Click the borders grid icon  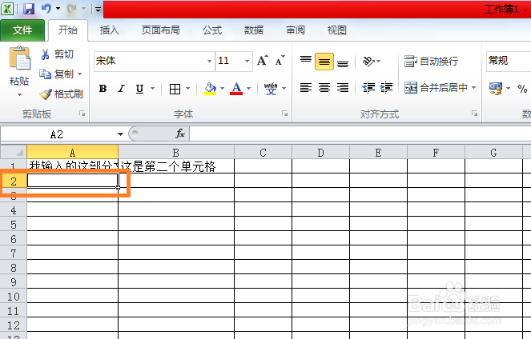click(175, 89)
